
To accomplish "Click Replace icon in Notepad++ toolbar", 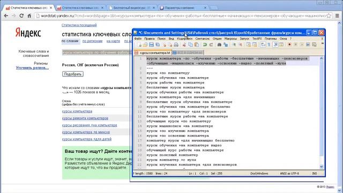I will pos(226,44).
